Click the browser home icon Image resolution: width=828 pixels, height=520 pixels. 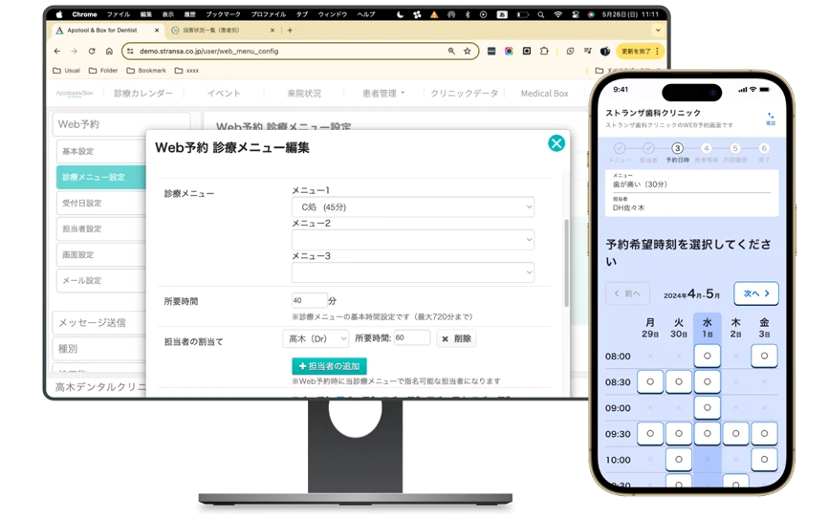click(x=109, y=52)
